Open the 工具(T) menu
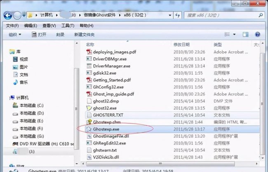Image resolution: width=268 pixels, height=172 pixels. [68, 26]
